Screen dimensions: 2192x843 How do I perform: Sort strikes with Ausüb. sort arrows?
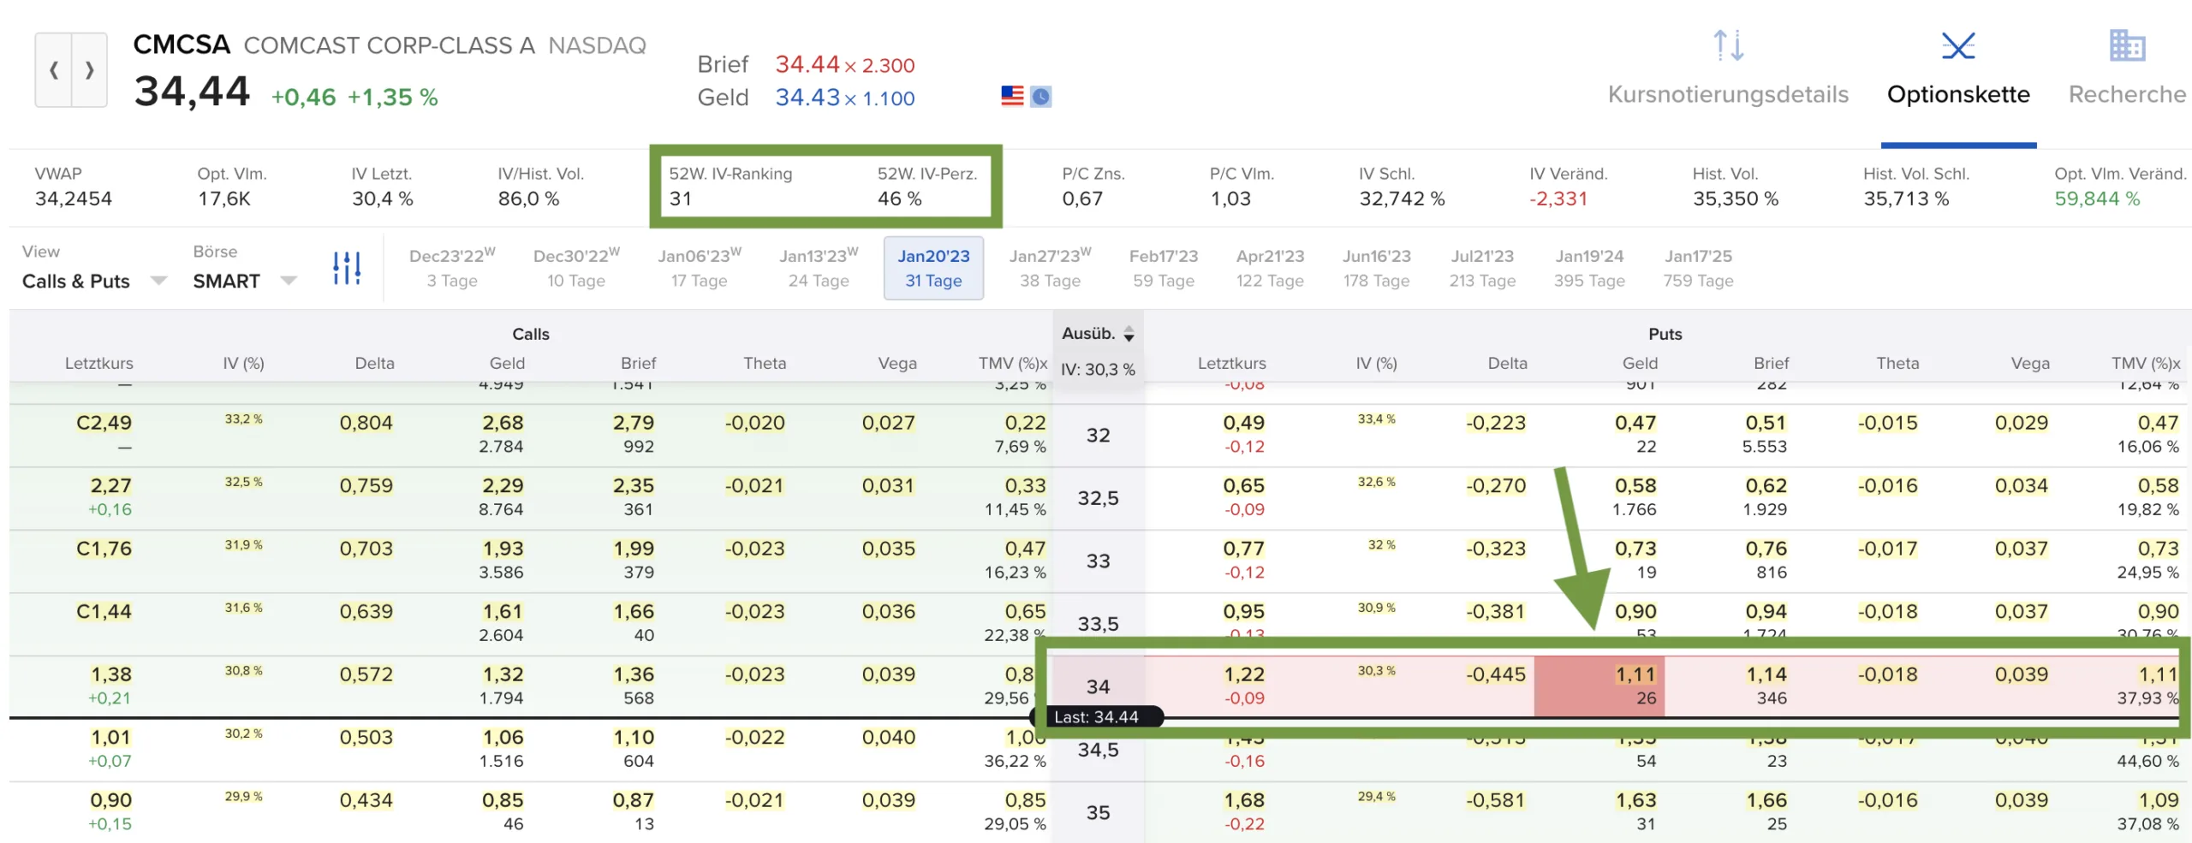pos(1129,334)
